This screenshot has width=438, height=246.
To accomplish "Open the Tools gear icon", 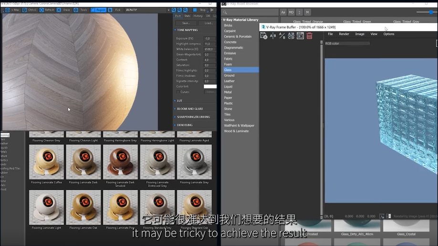I will coord(76,10).
